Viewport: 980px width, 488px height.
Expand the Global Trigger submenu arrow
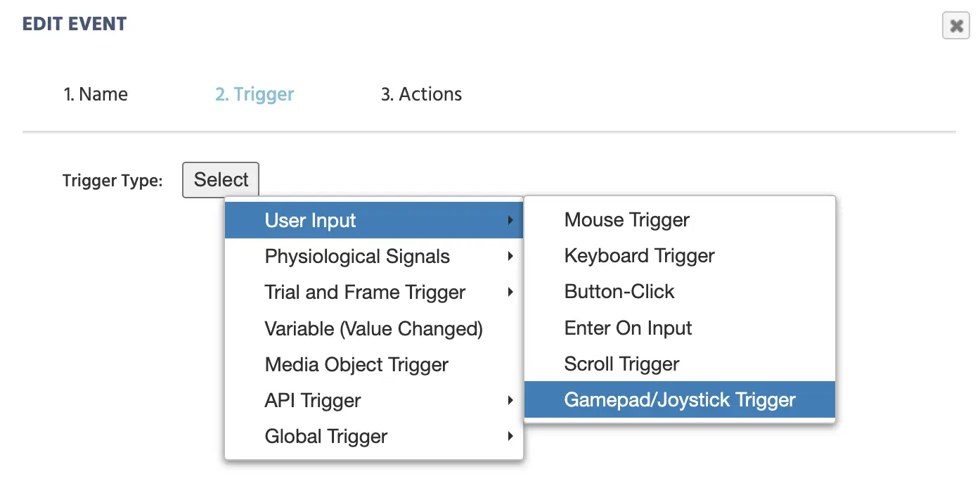(510, 437)
